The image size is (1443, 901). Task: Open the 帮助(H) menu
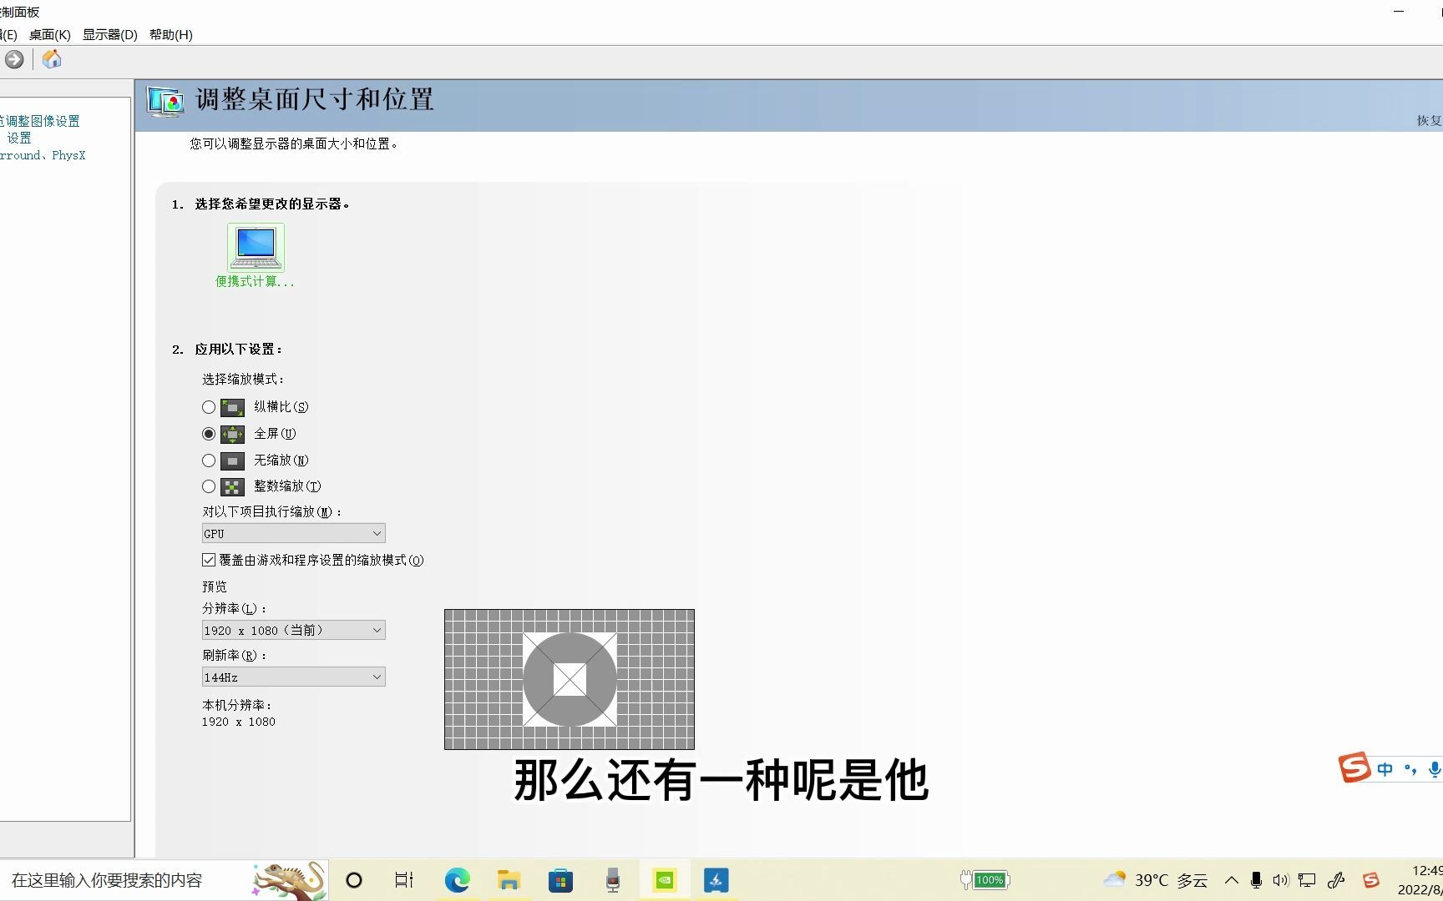(170, 35)
